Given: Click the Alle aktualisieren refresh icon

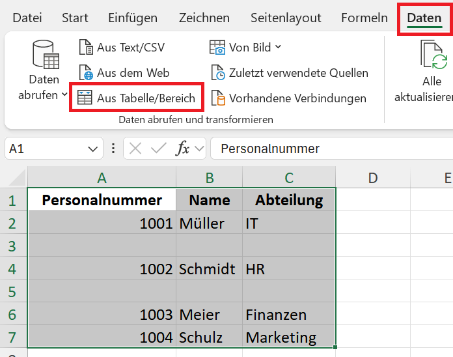Looking at the screenshot, I should click(x=434, y=55).
